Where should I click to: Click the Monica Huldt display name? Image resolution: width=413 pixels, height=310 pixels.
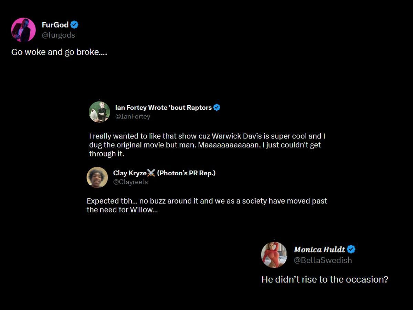pos(319,249)
